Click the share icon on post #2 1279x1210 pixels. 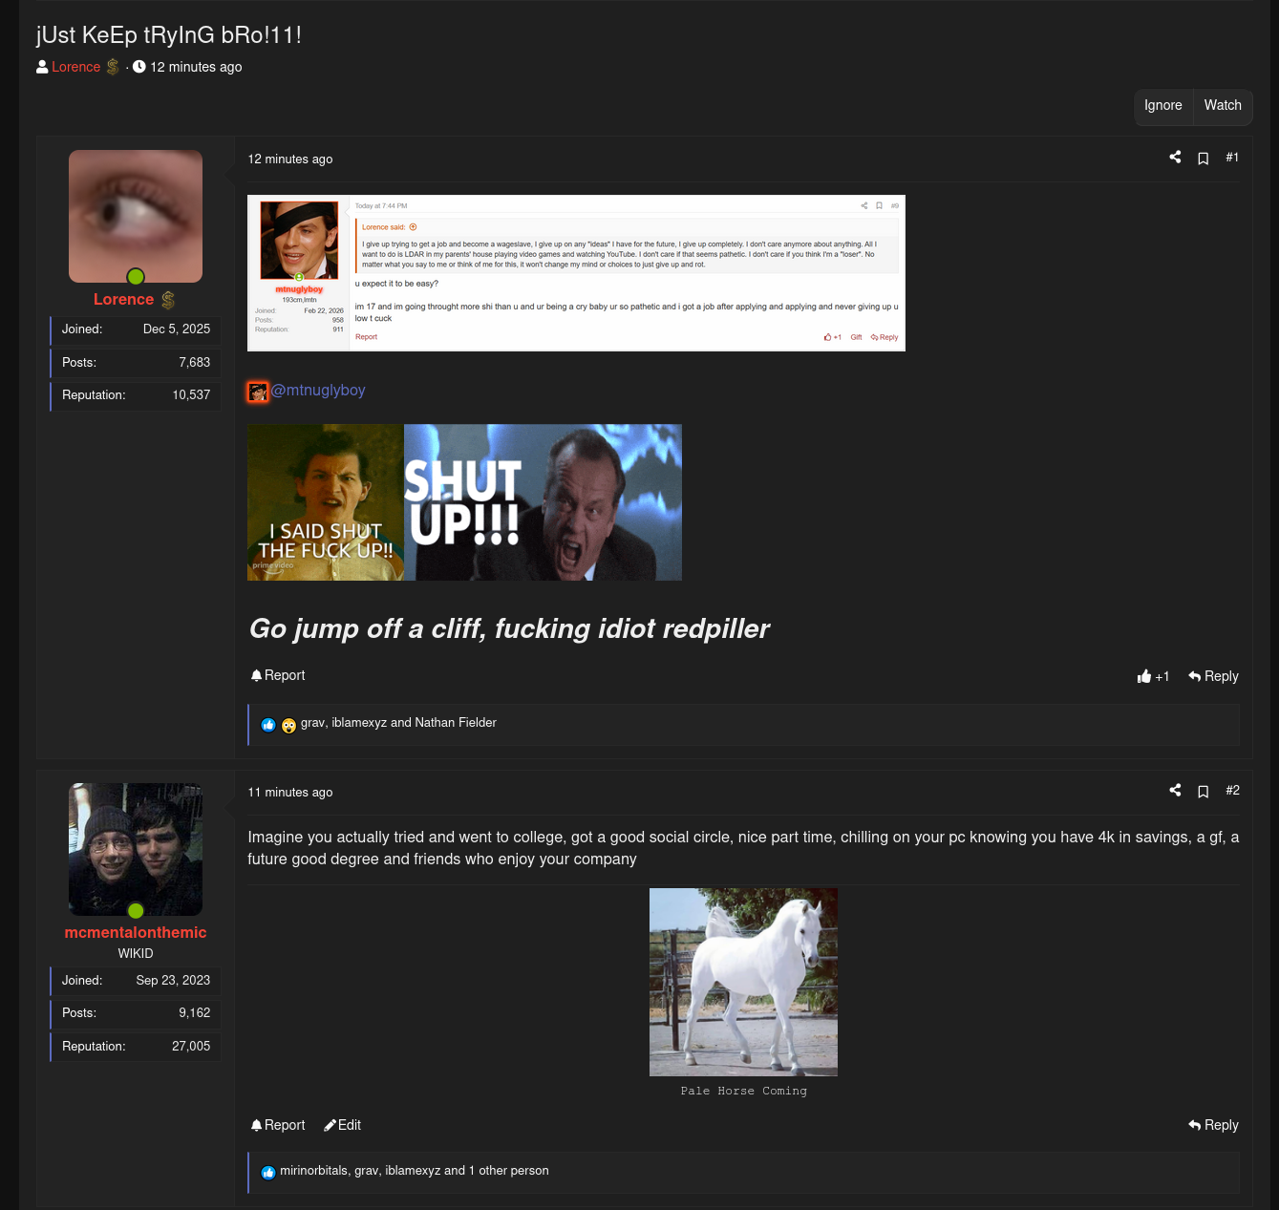coord(1175,791)
